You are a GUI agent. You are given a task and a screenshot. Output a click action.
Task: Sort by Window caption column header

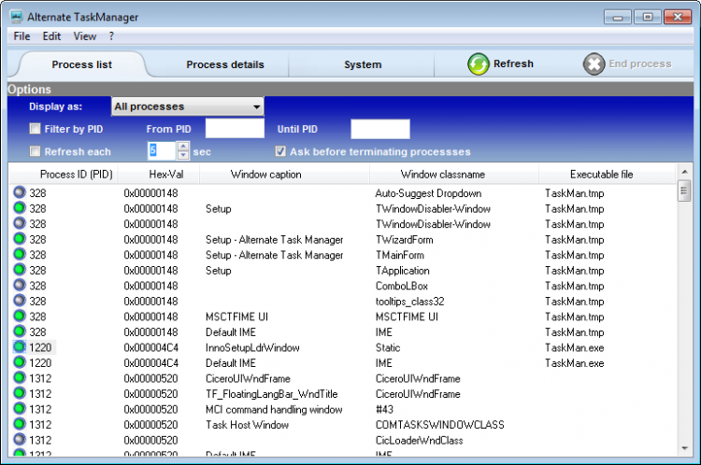(x=284, y=175)
